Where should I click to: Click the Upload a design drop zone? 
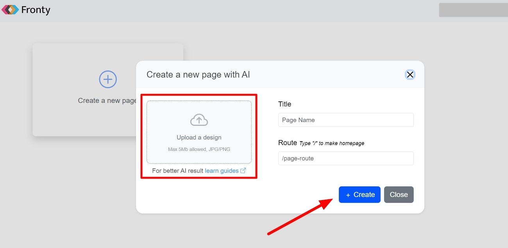coord(199,132)
